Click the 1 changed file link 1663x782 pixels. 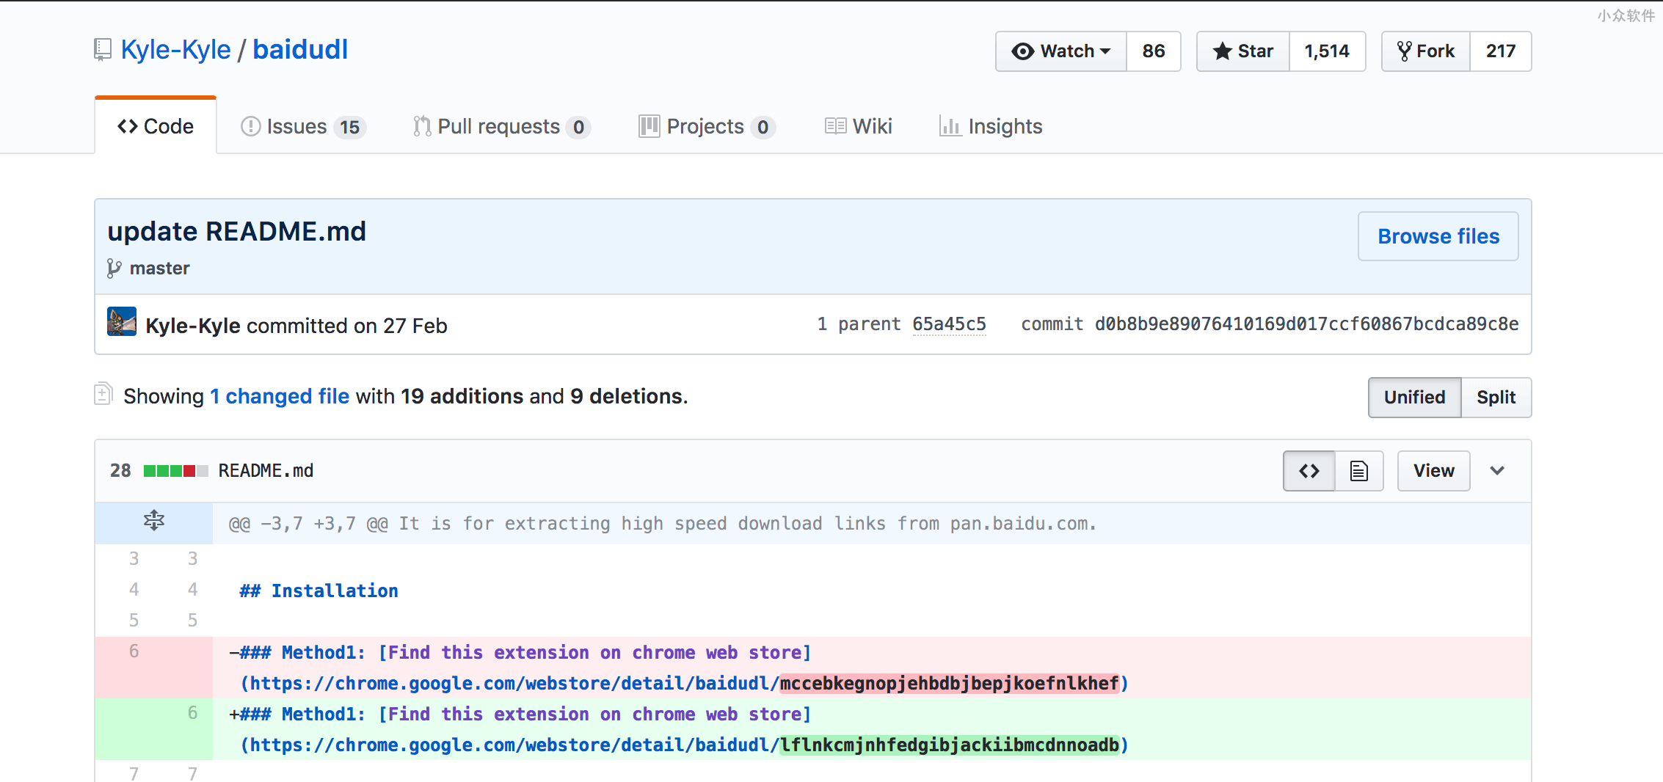coord(280,396)
